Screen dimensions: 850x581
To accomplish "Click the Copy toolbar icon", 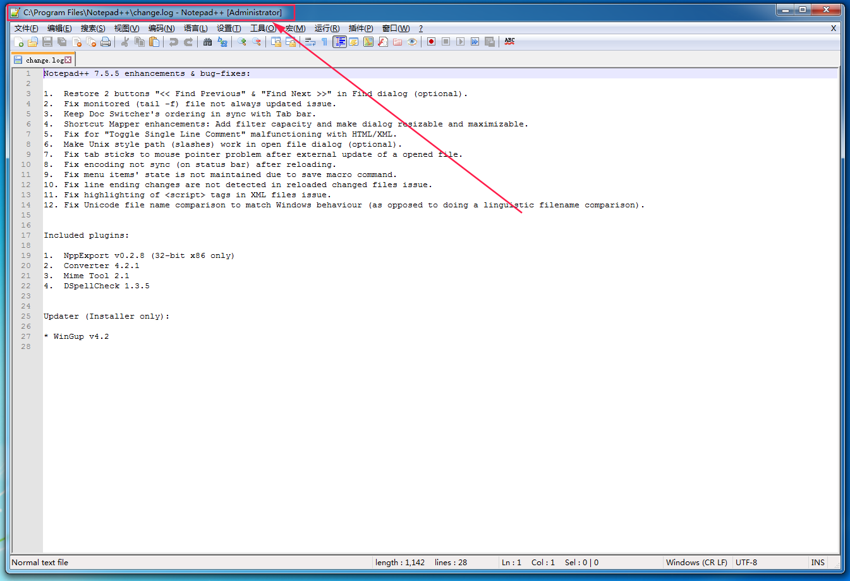I will 140,42.
